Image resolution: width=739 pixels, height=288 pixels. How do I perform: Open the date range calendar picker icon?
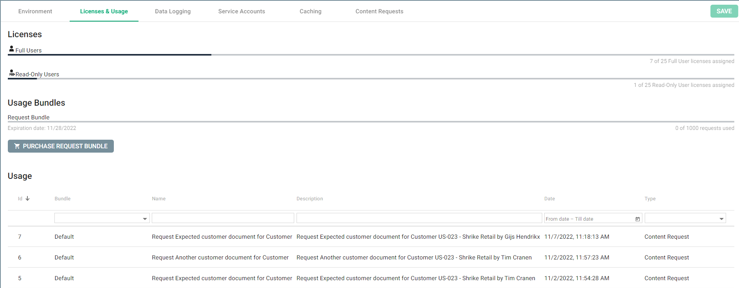pyautogui.click(x=637, y=219)
